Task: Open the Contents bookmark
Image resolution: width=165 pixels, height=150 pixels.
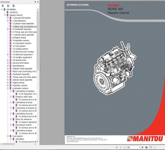Action: pyautogui.click(x=13, y=12)
